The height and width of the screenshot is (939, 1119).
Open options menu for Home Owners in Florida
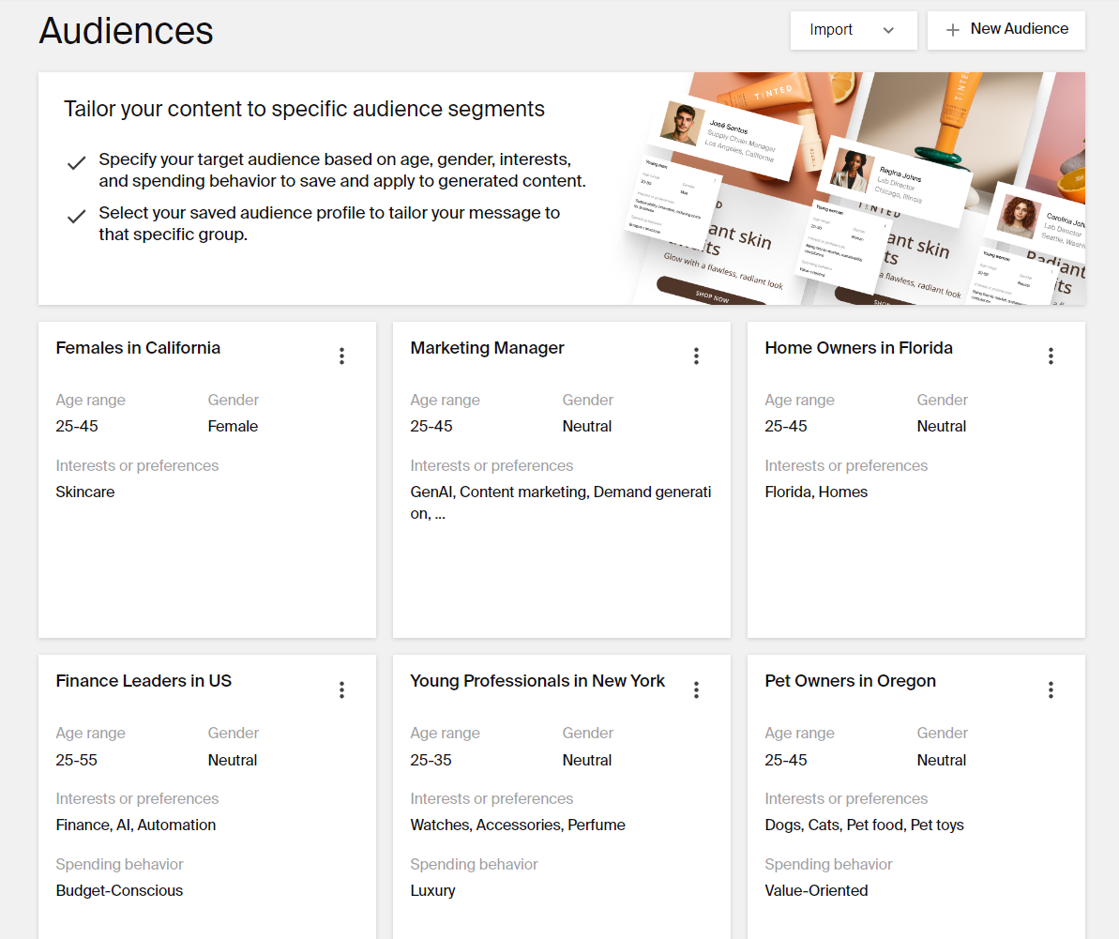click(x=1051, y=356)
